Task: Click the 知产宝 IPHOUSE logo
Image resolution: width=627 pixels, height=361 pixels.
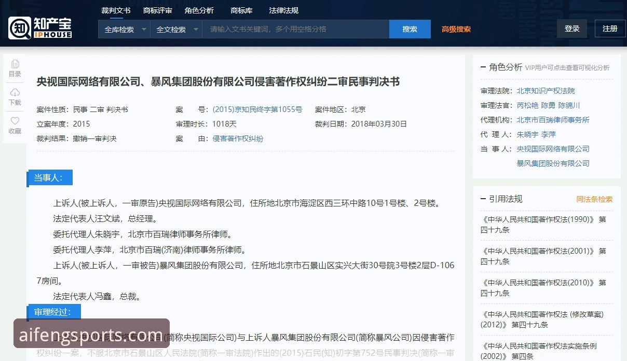Action: pyautogui.click(x=40, y=28)
